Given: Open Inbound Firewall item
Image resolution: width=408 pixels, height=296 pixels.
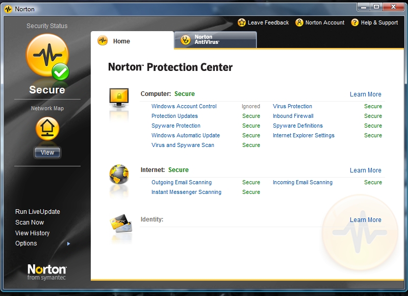Looking at the screenshot, I should point(293,116).
